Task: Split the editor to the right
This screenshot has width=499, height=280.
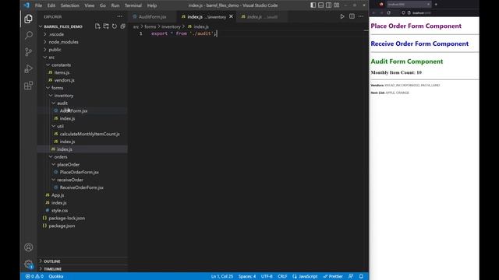Action: [x=352, y=16]
